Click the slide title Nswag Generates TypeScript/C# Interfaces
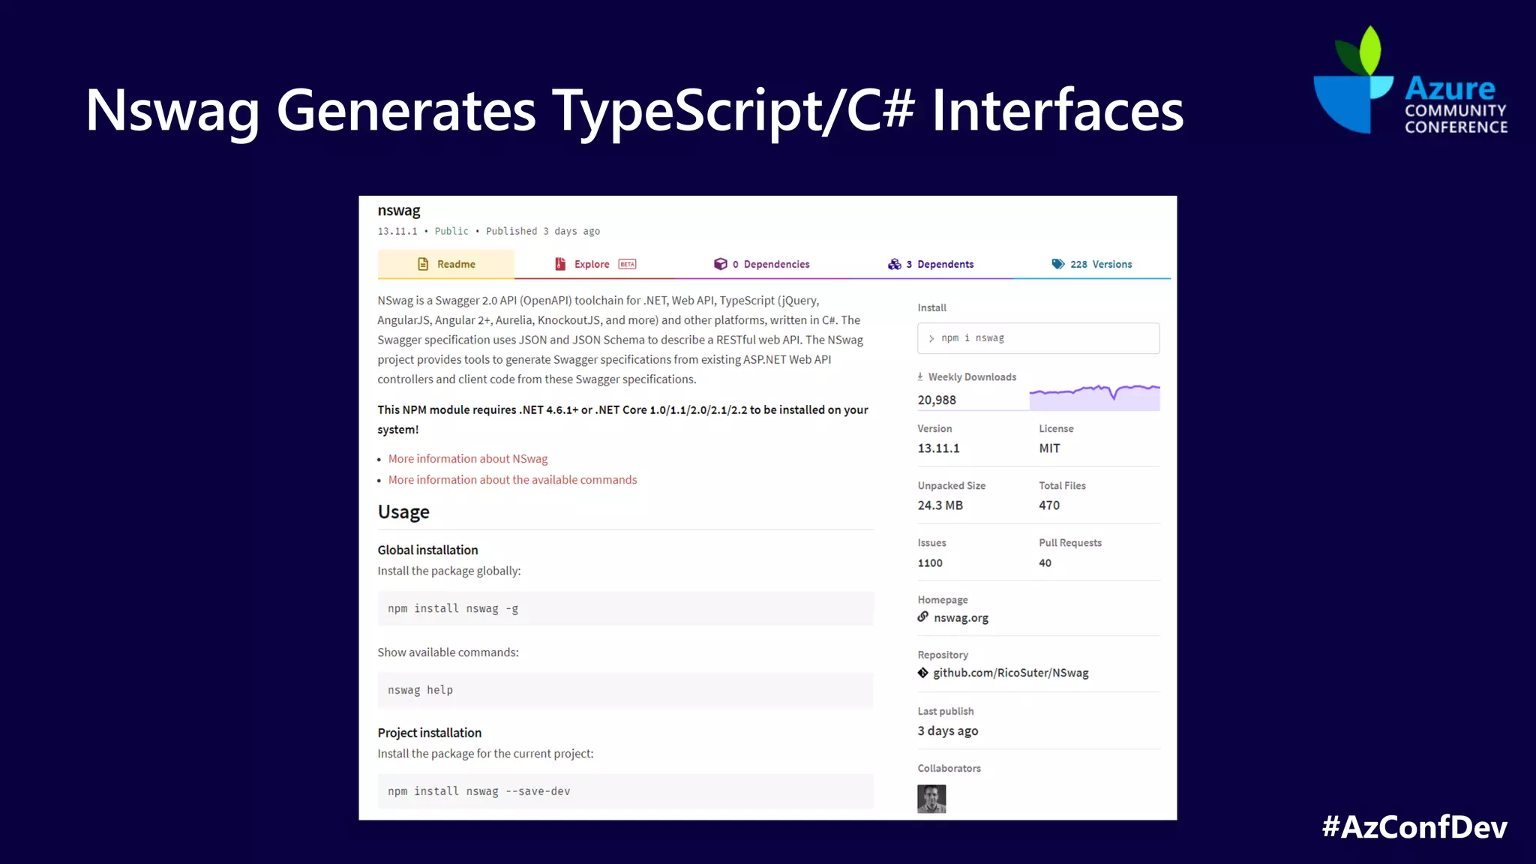This screenshot has height=864, width=1536. 634,111
